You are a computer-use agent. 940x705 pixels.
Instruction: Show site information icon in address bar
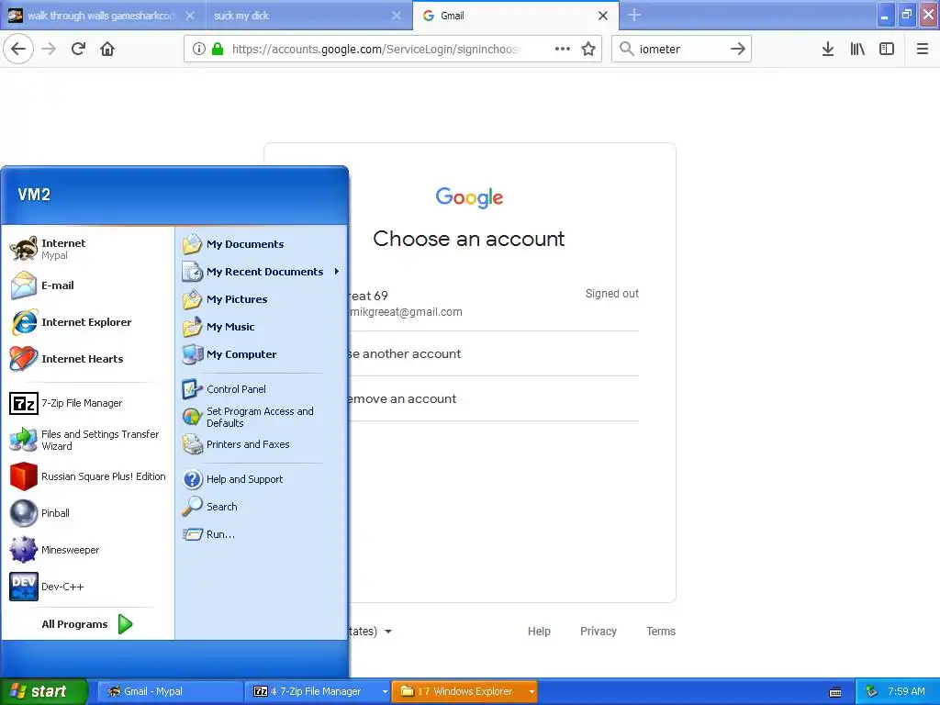point(199,49)
